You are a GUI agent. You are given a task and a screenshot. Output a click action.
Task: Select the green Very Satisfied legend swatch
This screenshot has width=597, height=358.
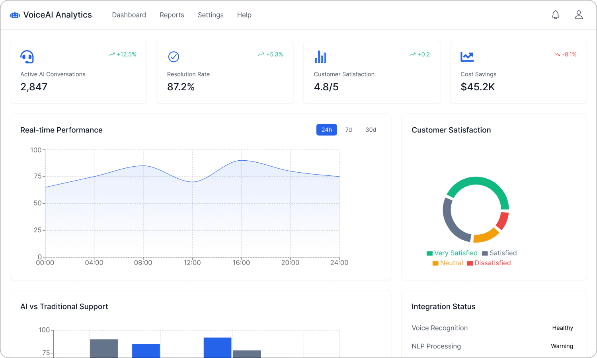[429, 253]
